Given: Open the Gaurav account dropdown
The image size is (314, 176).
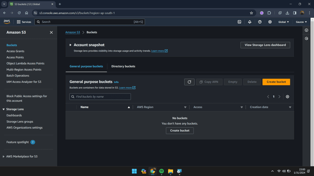Looking at the screenshot, I should [x=301, y=22].
